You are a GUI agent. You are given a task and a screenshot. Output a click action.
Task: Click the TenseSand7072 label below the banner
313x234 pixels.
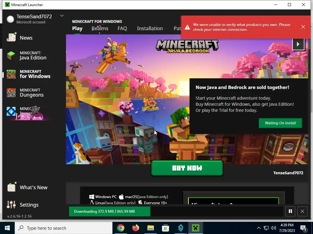pos(288,173)
